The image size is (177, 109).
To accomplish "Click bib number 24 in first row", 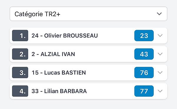I will click(x=35, y=36).
